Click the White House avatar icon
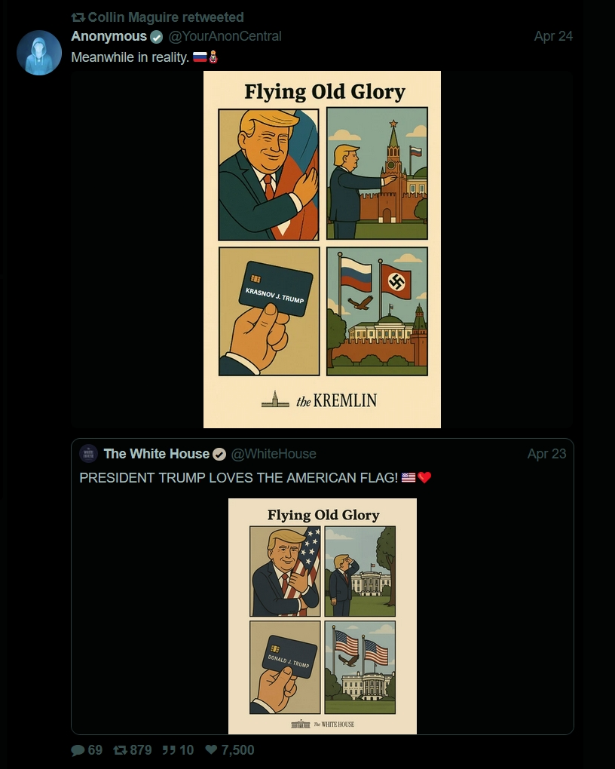 (x=89, y=454)
